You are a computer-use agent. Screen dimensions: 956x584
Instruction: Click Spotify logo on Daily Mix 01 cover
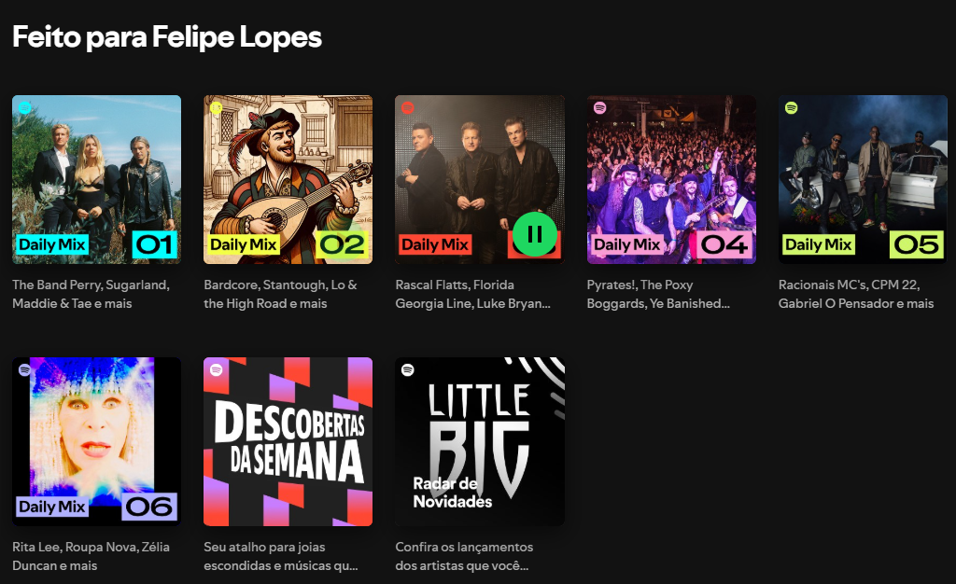(x=25, y=108)
